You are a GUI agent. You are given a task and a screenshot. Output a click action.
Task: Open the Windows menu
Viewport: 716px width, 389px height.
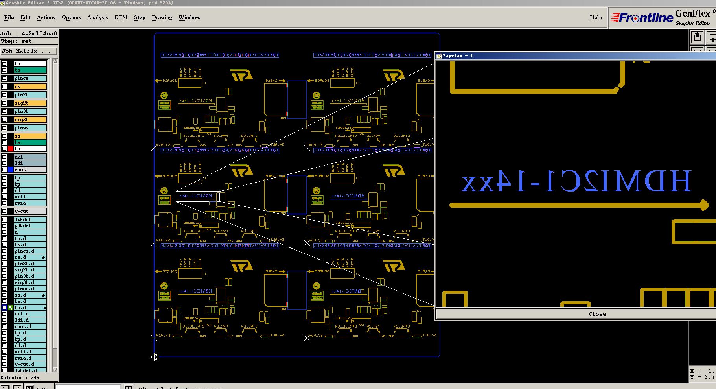tap(189, 17)
